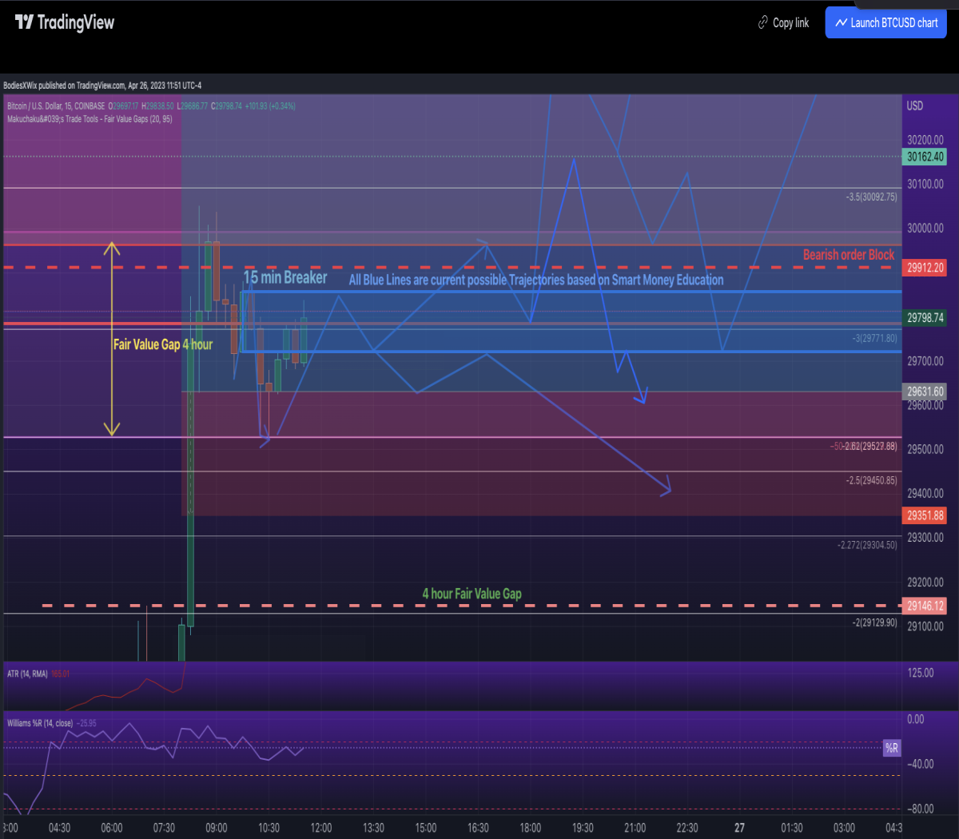Click the blue arrowhead near 29400

tap(665, 486)
